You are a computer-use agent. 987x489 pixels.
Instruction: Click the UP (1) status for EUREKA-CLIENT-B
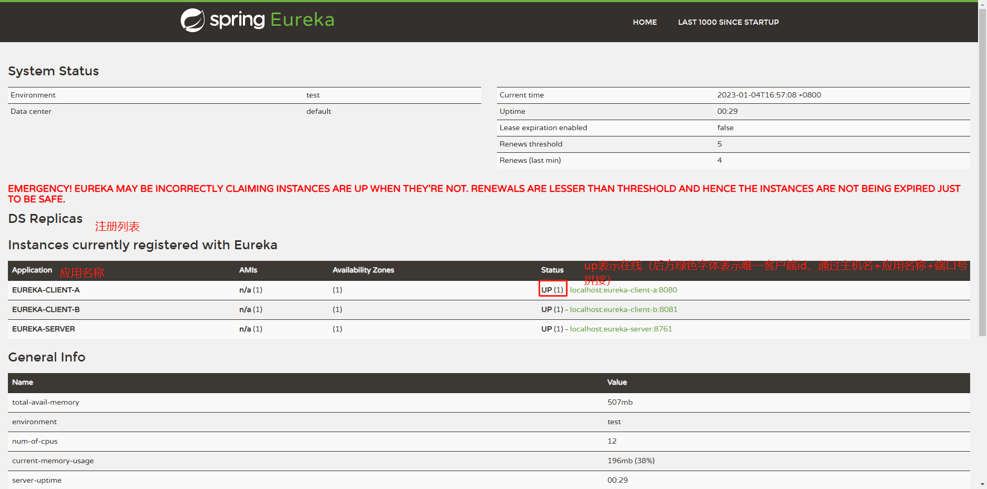tap(552, 309)
